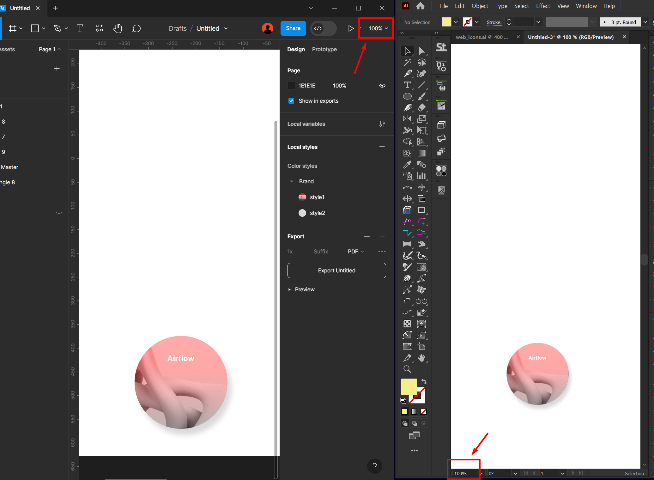Open the Object menu in Illustrator
The image size is (654, 480).
coord(479,6)
